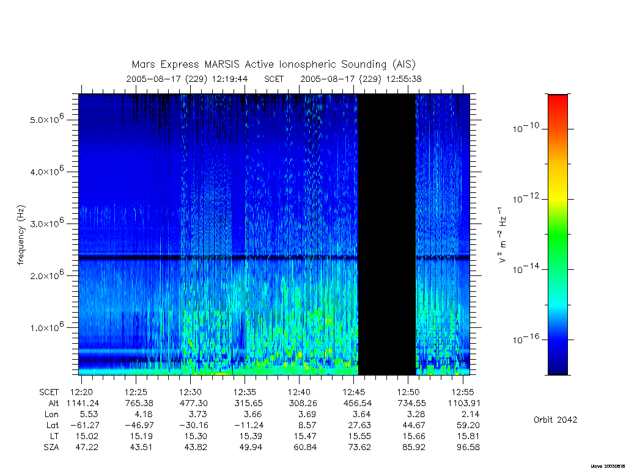Click the latitude value 8.57
The height and width of the screenshot is (469, 626).
307,425
